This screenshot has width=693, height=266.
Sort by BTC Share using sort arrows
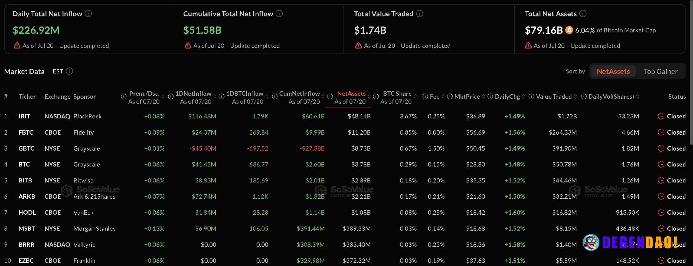click(x=415, y=97)
